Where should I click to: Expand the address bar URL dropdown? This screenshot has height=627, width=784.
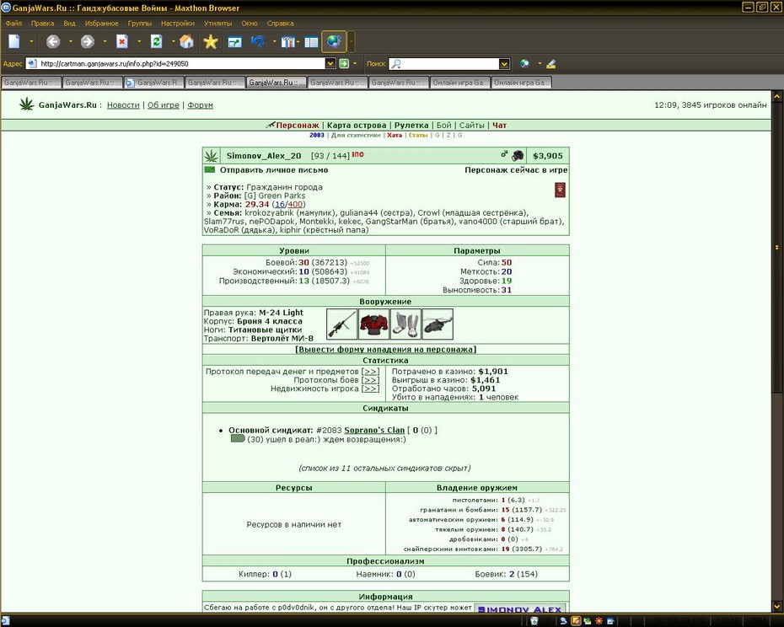330,63
